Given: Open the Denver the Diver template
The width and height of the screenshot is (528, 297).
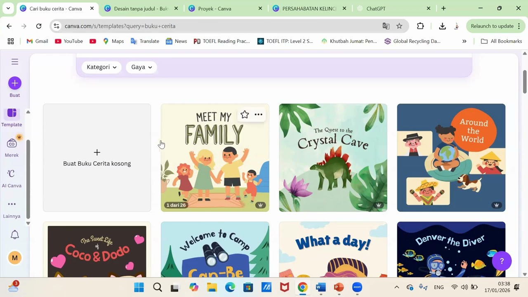Looking at the screenshot, I should pyautogui.click(x=451, y=250).
